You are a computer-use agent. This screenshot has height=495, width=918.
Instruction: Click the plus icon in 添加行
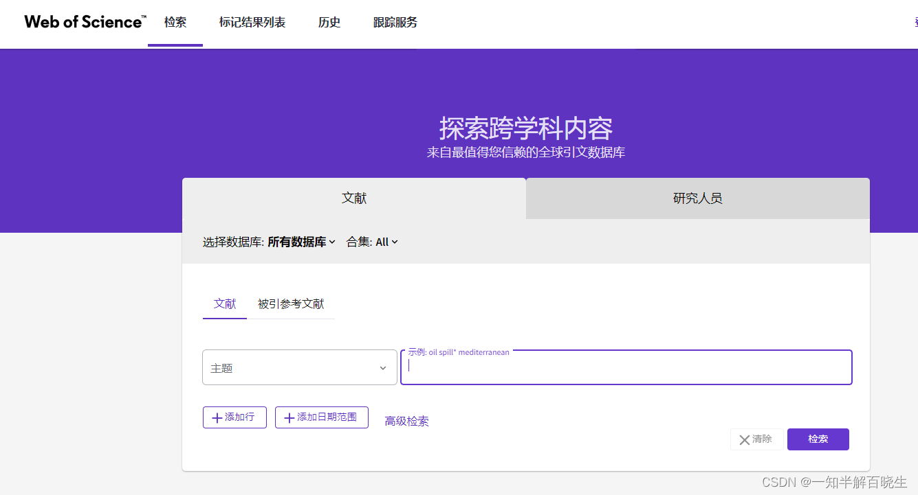pos(217,417)
